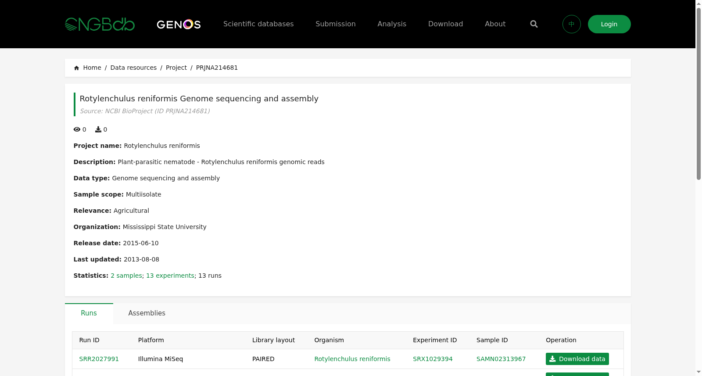Open the 13 experiments link

pyautogui.click(x=170, y=276)
